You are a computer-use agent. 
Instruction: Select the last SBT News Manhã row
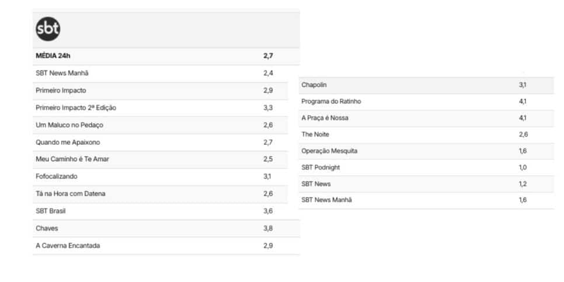[426, 200]
